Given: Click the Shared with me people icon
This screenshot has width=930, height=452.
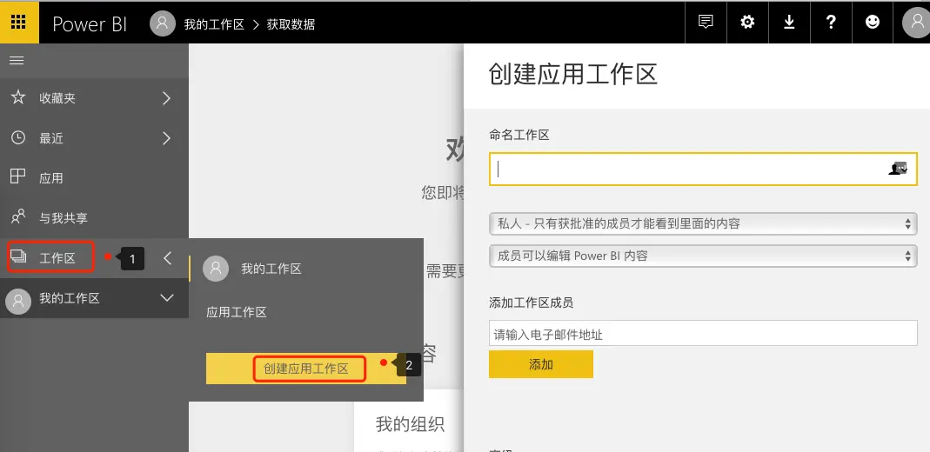Looking at the screenshot, I should (x=18, y=216).
